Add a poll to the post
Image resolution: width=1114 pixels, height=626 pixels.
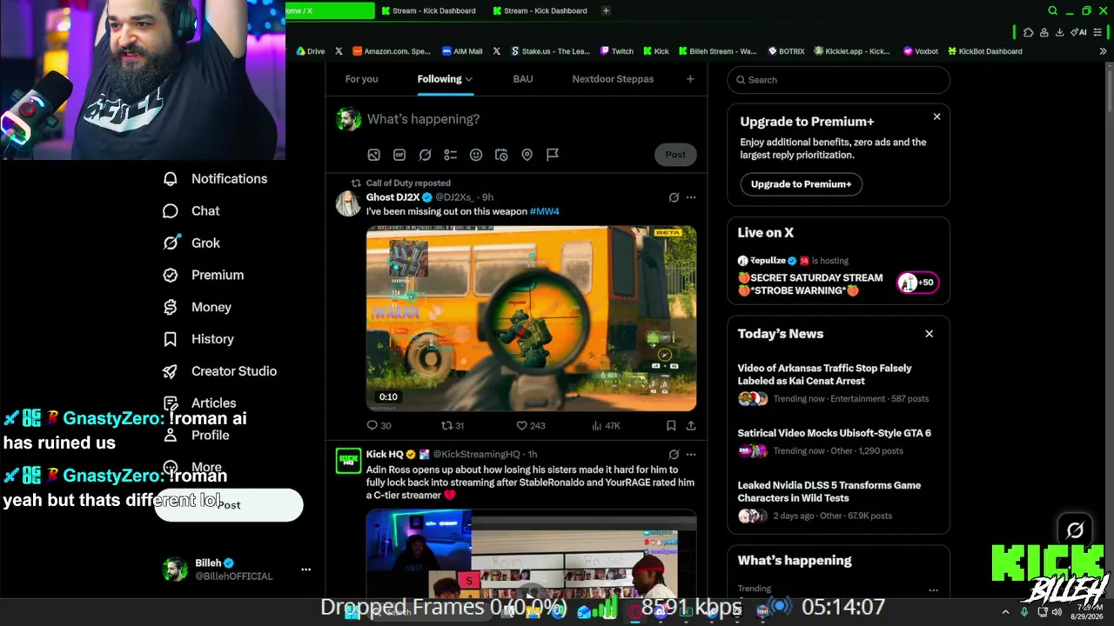[x=450, y=155]
